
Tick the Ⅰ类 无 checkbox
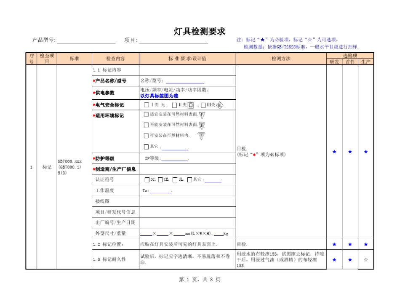pos(147,105)
